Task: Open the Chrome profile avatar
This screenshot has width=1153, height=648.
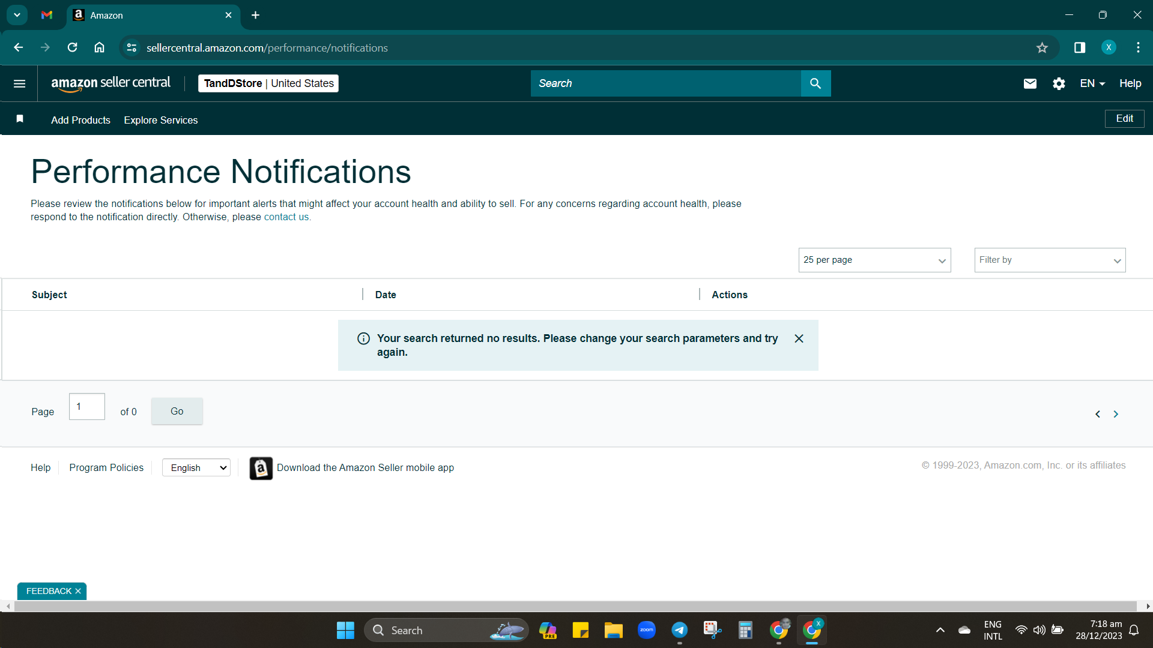Action: (1109, 47)
